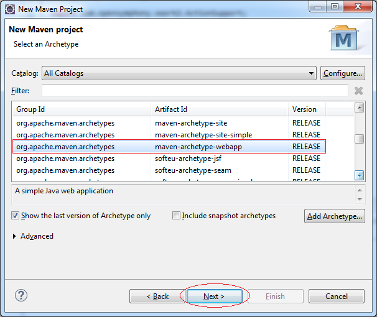Select the maven-archetype-site row

pos(169,123)
